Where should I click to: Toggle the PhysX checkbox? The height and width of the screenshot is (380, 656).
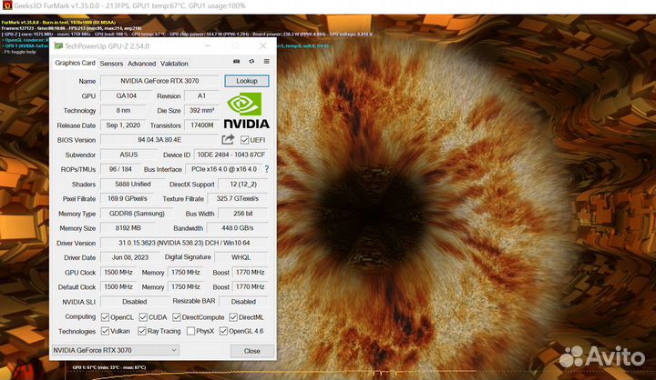tap(190, 331)
